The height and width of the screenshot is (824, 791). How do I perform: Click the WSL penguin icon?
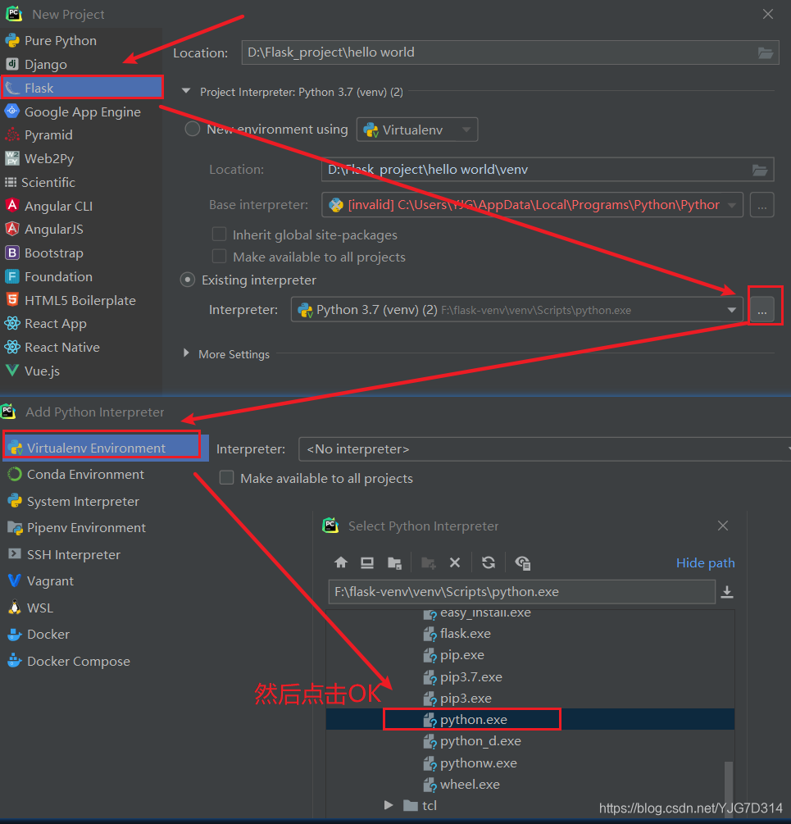tap(15, 608)
